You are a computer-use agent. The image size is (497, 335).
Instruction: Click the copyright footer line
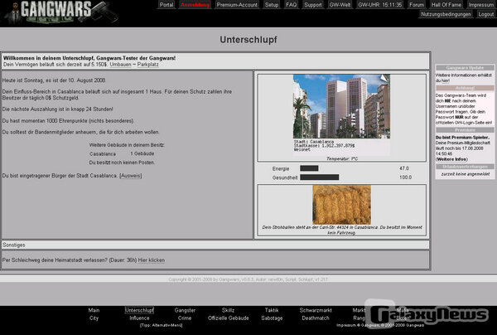[x=248, y=279]
